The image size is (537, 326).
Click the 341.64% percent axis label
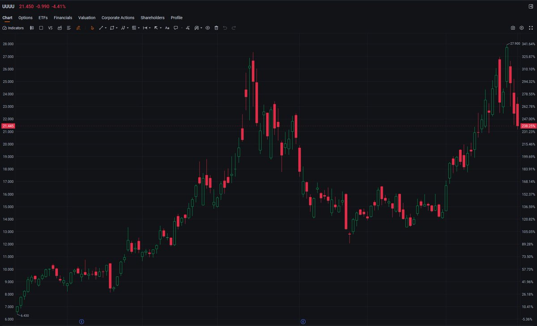(x=528, y=44)
